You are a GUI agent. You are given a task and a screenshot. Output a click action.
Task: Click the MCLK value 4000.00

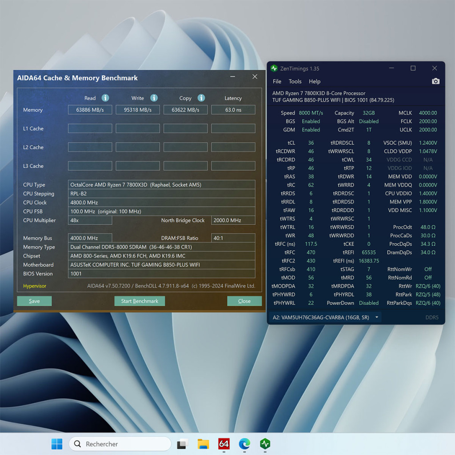(428, 113)
